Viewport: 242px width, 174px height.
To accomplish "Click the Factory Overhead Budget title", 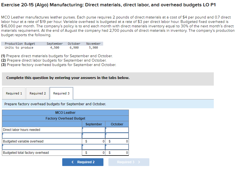I will click(x=65, y=118).
